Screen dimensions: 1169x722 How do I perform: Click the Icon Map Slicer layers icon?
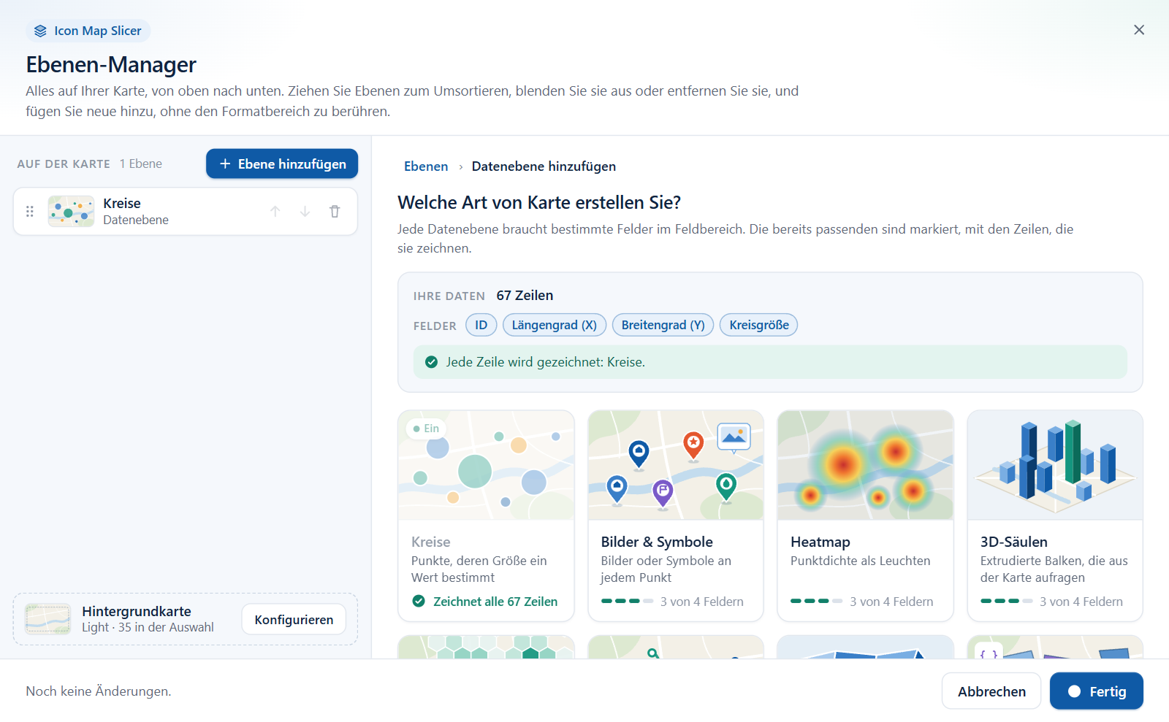[40, 31]
